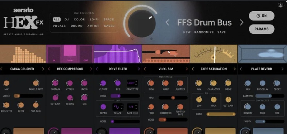Click Tape Saturation CHARACTER knob

[214, 83]
